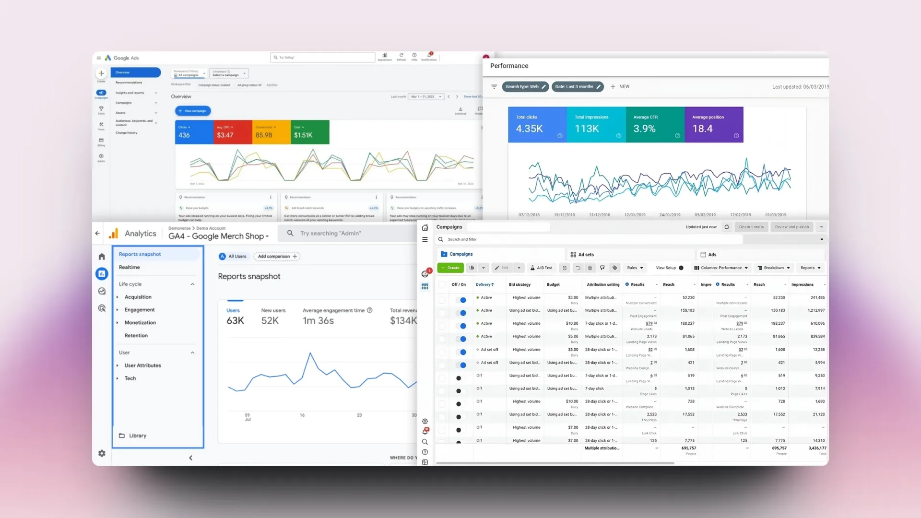Toggle on an Ad set off campaign switch
Screen dimensions: 921x518
(x=462, y=352)
